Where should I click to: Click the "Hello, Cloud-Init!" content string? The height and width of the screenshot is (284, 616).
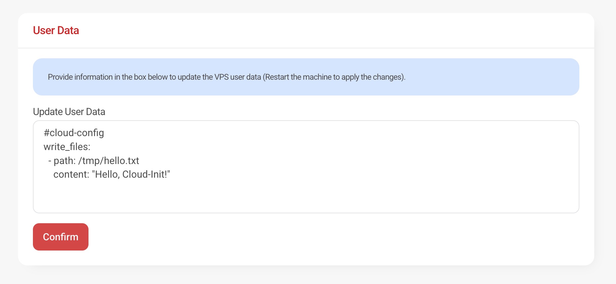pos(131,175)
